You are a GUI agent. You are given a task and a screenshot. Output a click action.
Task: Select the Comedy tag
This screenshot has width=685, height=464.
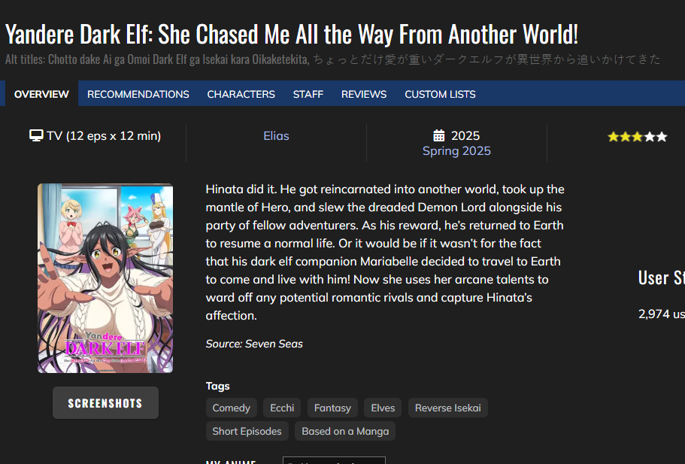[x=231, y=408]
